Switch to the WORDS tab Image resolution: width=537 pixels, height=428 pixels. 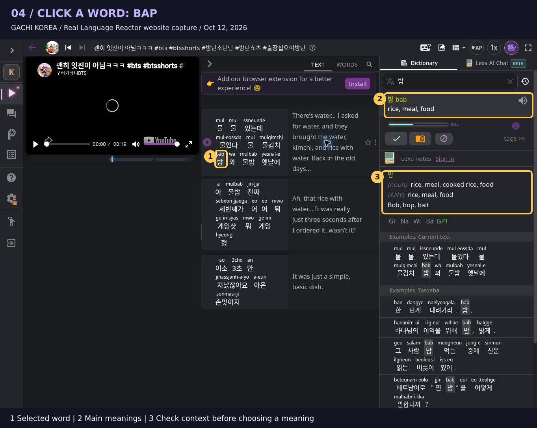(x=347, y=65)
